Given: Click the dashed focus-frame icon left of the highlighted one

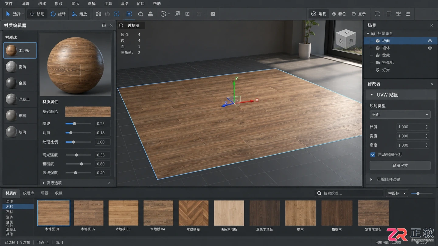Looking at the screenshot, I should pos(117,14).
